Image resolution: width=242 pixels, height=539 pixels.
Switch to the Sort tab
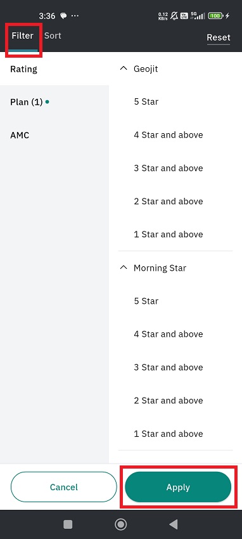pos(53,36)
